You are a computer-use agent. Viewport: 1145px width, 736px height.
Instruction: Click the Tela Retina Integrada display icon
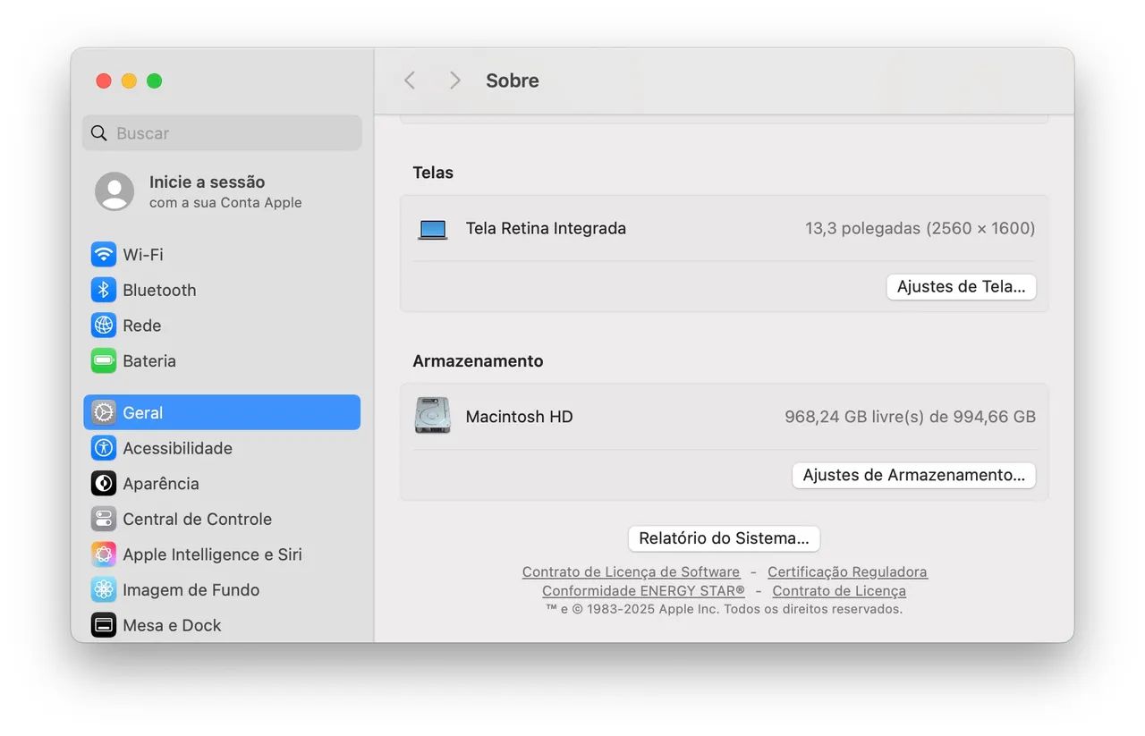(432, 228)
